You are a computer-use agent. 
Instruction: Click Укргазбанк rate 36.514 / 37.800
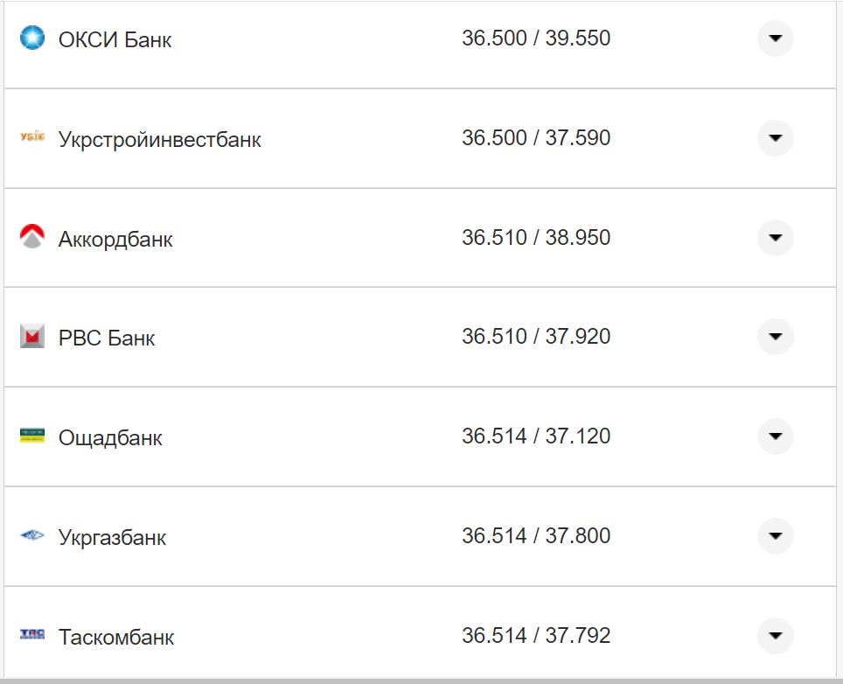536,536
